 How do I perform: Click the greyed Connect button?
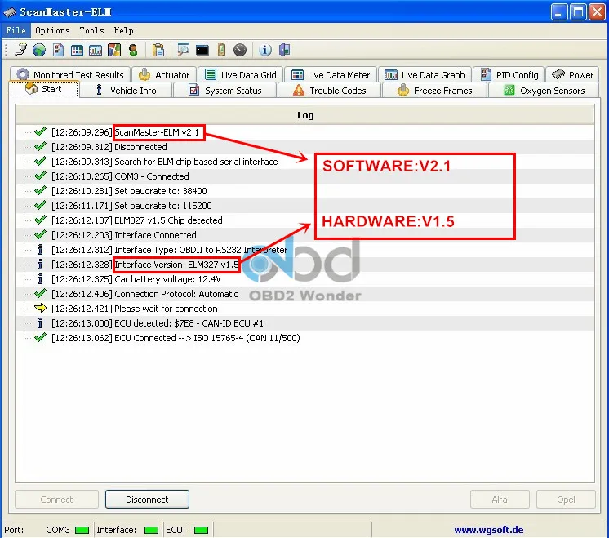(56, 500)
